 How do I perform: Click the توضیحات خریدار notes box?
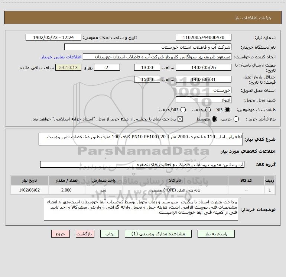click(x=141, y=209)
